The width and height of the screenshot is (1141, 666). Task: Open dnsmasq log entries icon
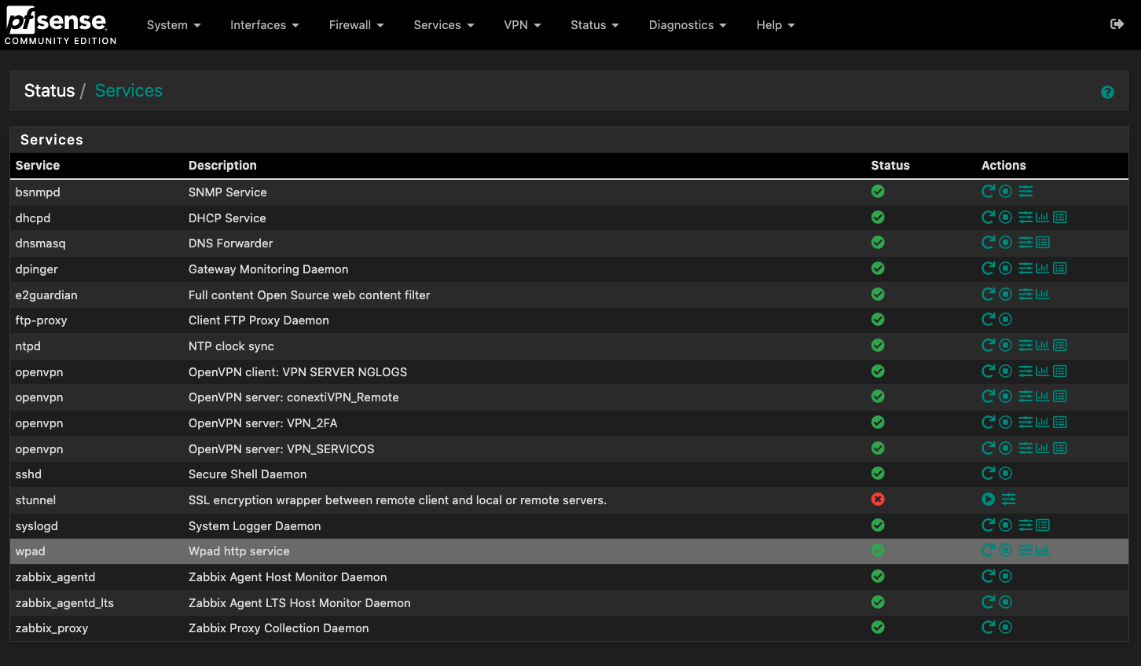point(1043,242)
